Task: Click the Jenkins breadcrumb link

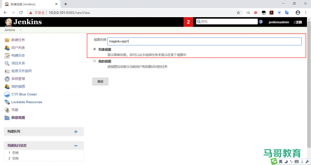Action: 10,30
